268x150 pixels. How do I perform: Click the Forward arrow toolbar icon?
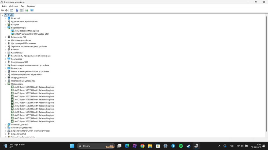(6, 10)
